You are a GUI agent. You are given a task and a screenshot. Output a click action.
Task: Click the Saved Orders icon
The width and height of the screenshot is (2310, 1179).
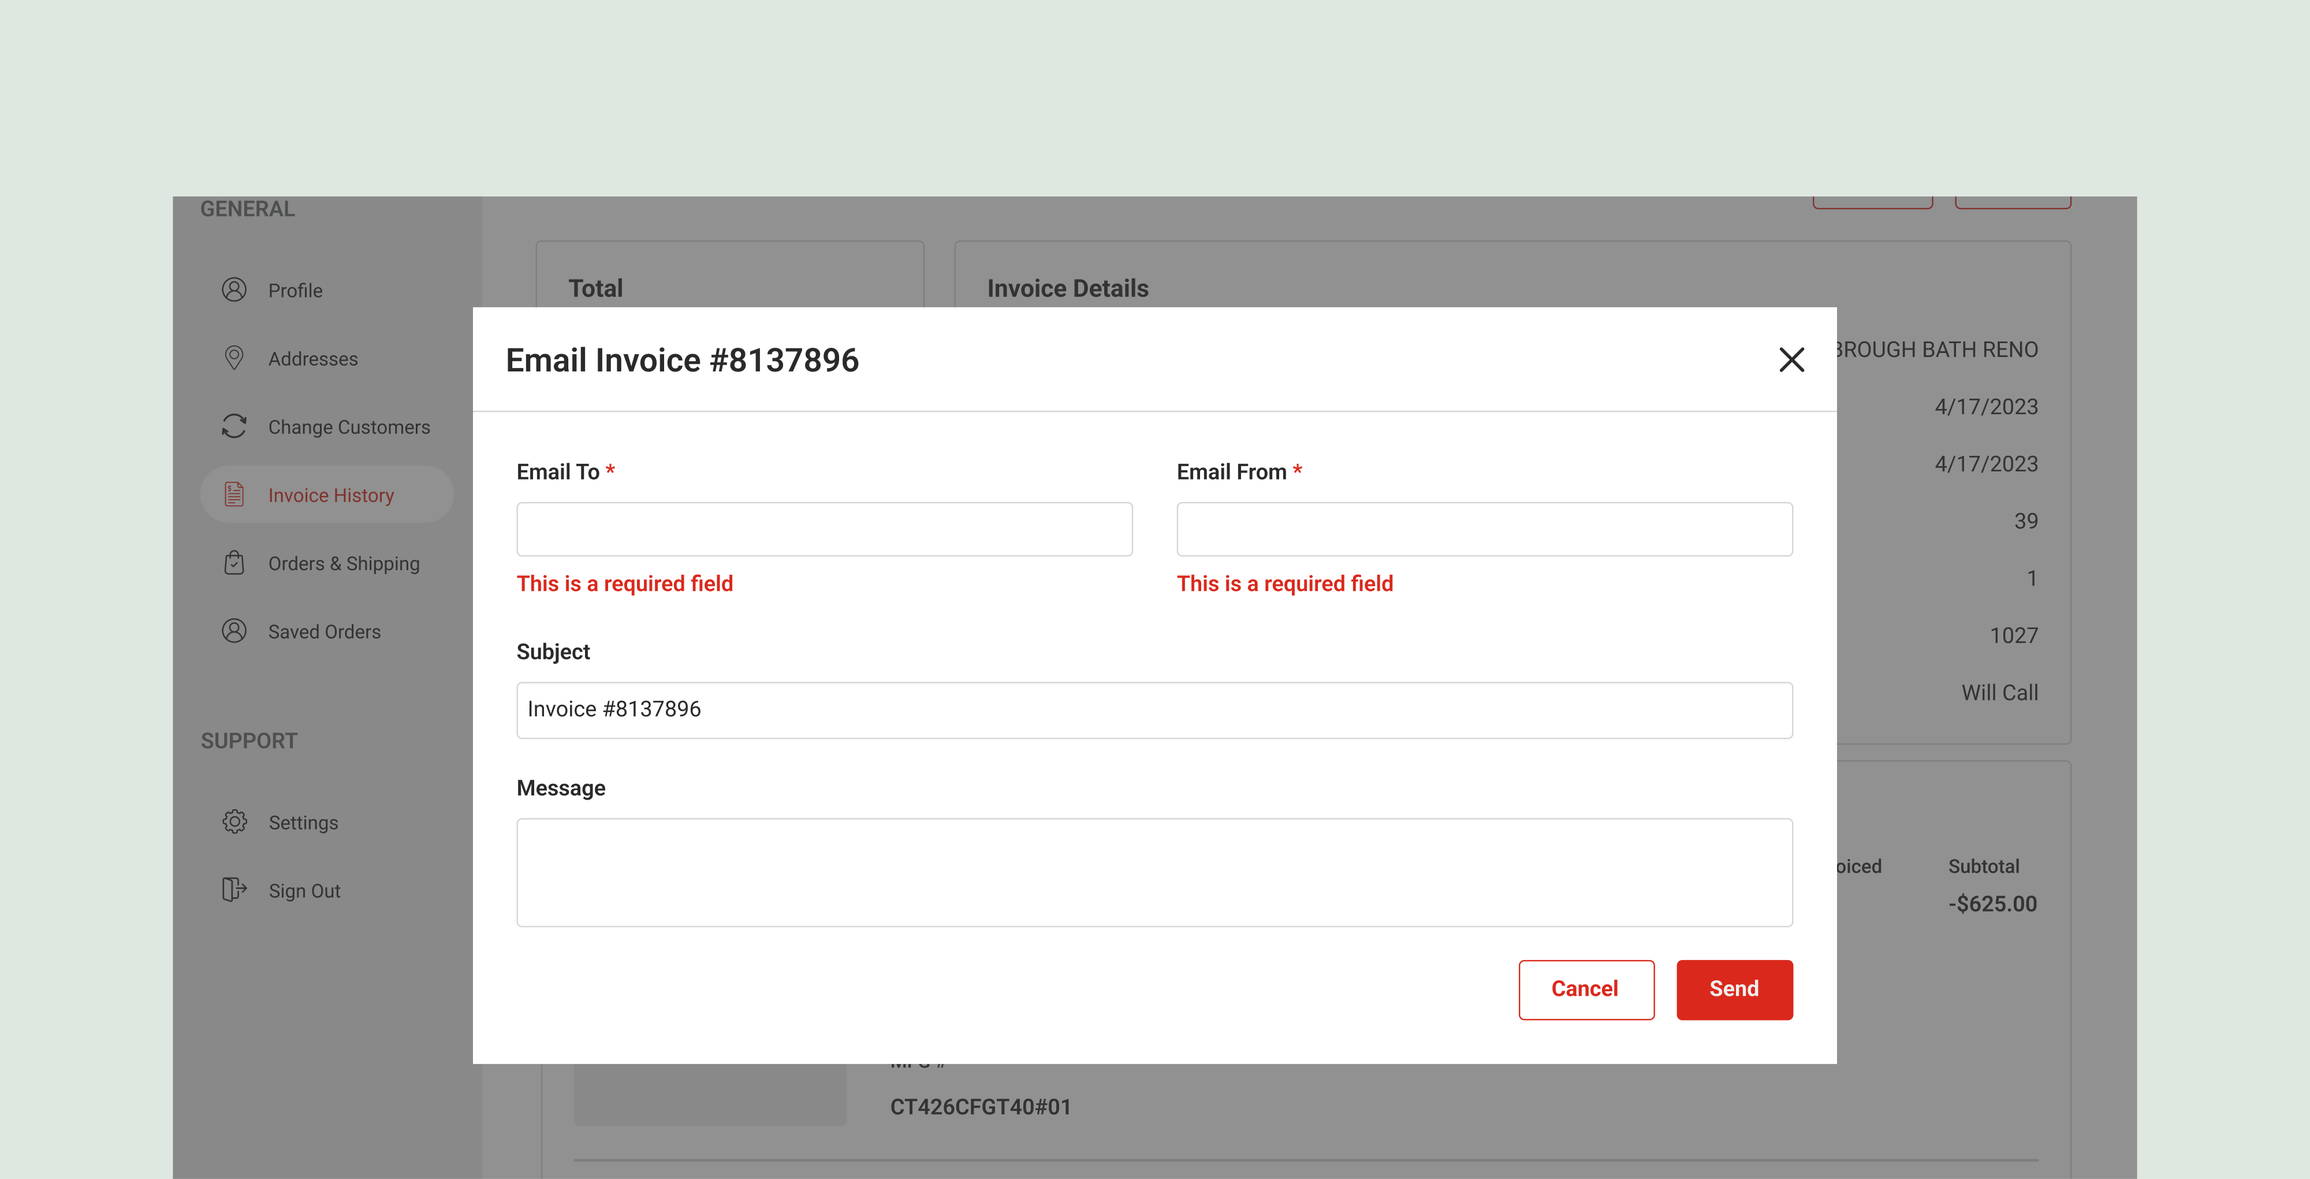coord(234,631)
